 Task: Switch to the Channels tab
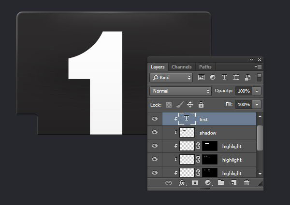coord(182,67)
